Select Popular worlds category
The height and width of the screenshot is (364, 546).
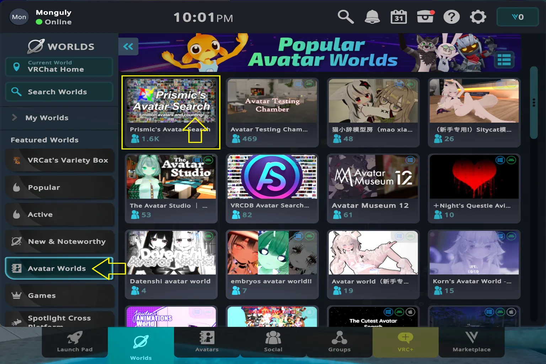pos(60,187)
